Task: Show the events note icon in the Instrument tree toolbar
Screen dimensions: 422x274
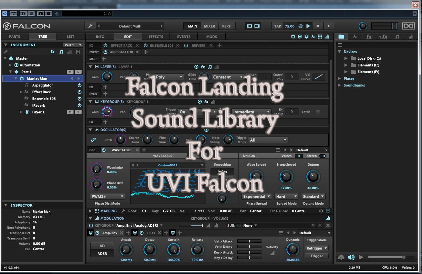Action: [61, 52]
